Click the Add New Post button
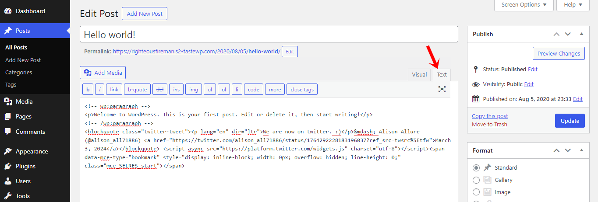The image size is (598, 202). (145, 14)
